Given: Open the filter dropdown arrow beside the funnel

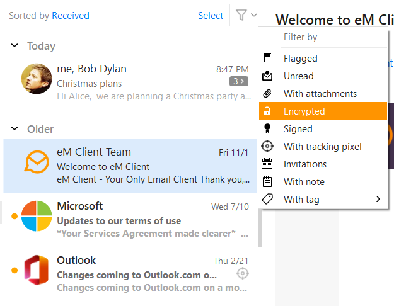Looking at the screenshot, I should [254, 15].
